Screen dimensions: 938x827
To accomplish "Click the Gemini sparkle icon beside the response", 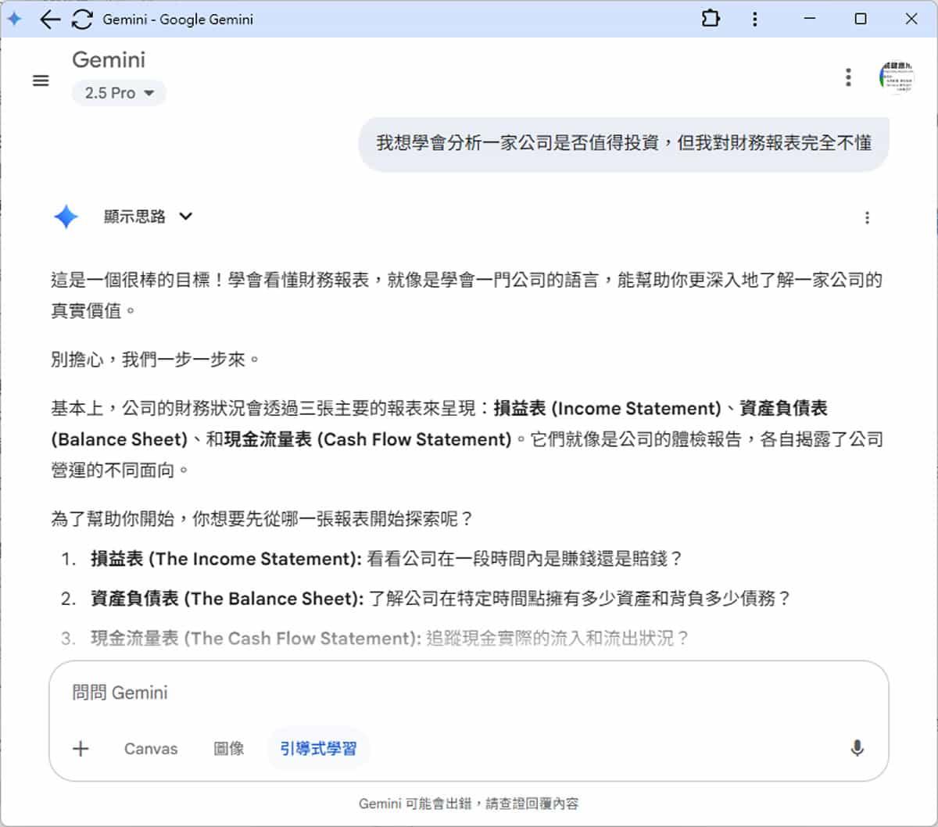I will coord(66,217).
